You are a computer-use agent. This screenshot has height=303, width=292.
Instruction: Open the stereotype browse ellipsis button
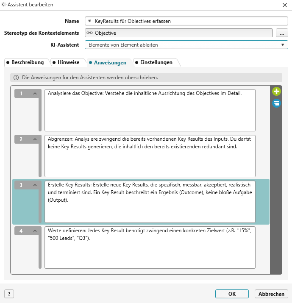[282, 33]
